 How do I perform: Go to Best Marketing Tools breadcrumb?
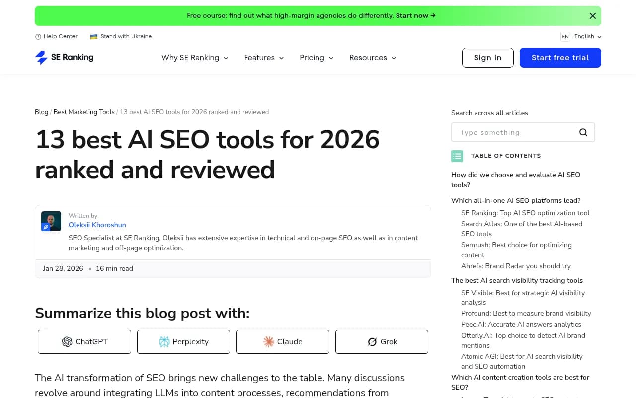[84, 112]
